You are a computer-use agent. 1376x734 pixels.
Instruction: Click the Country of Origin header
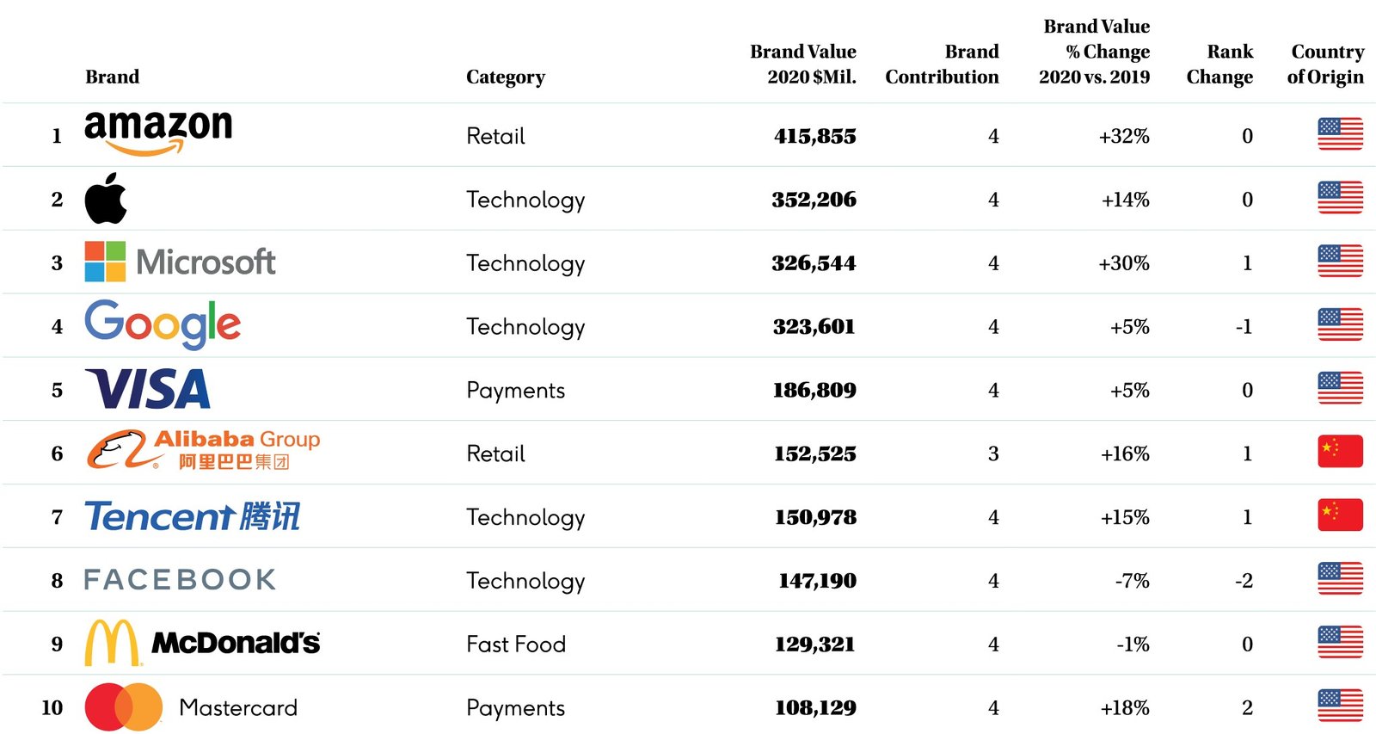pos(1325,65)
